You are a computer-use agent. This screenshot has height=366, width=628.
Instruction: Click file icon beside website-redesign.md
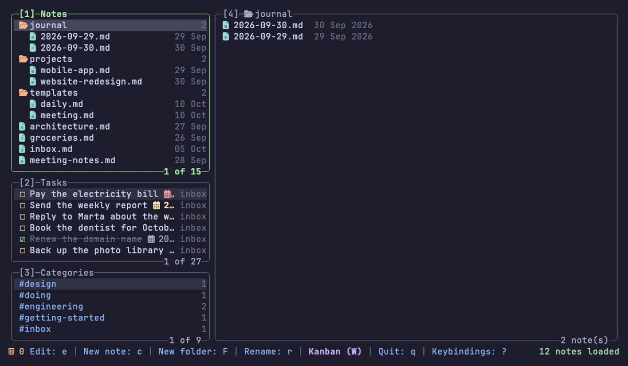click(x=33, y=82)
